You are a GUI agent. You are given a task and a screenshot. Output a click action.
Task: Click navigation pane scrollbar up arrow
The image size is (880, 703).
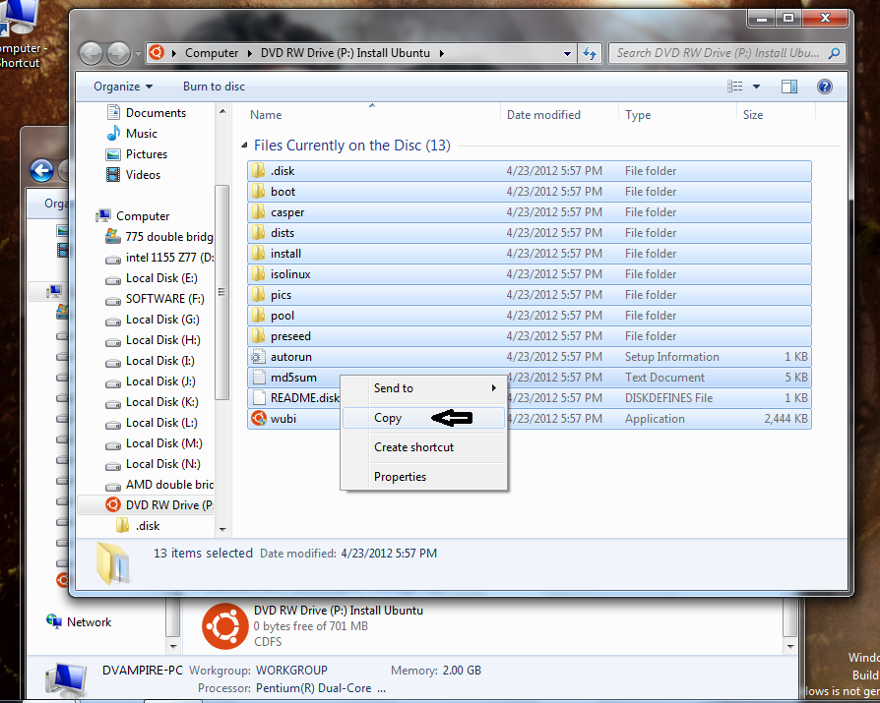coord(222,111)
